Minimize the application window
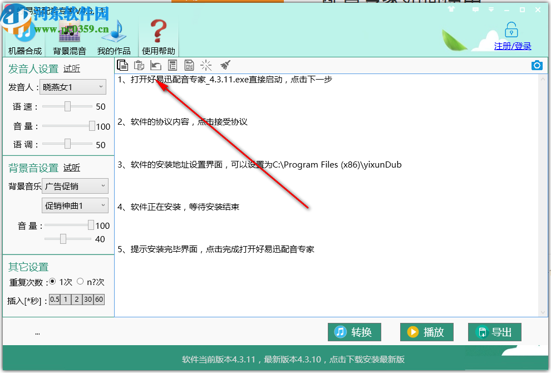 (x=506, y=10)
